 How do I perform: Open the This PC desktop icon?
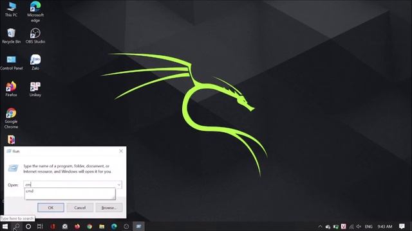point(12,9)
